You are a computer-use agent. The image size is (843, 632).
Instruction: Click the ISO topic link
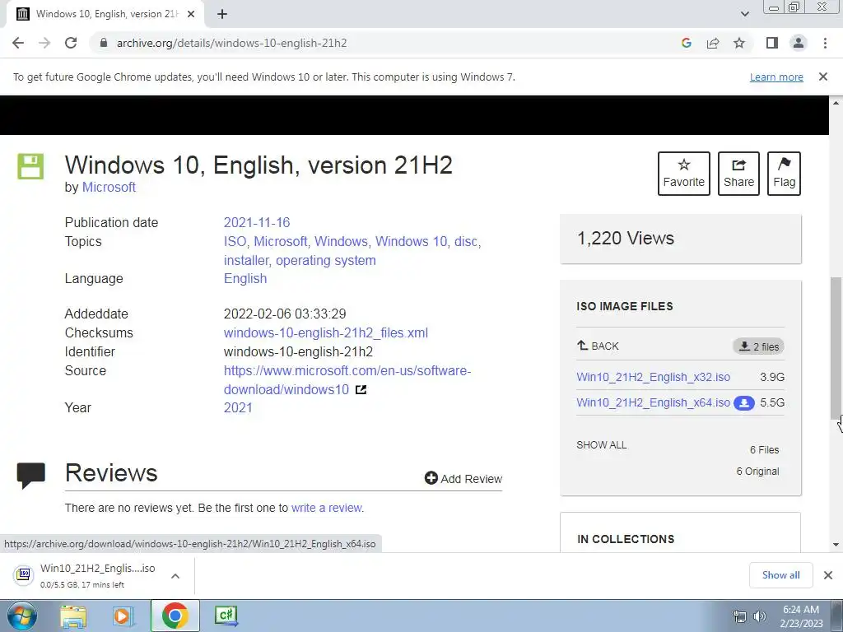(235, 241)
